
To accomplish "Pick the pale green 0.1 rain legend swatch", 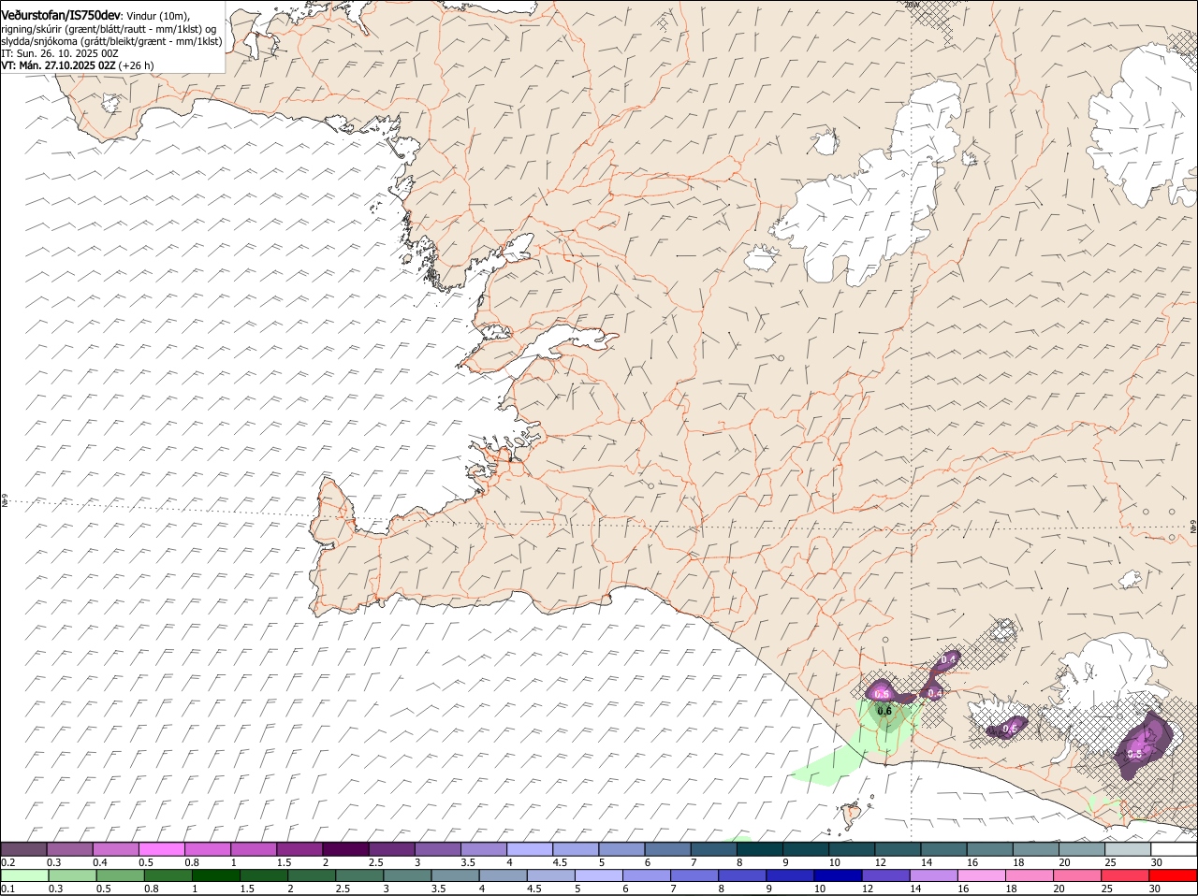I will 23,875.
